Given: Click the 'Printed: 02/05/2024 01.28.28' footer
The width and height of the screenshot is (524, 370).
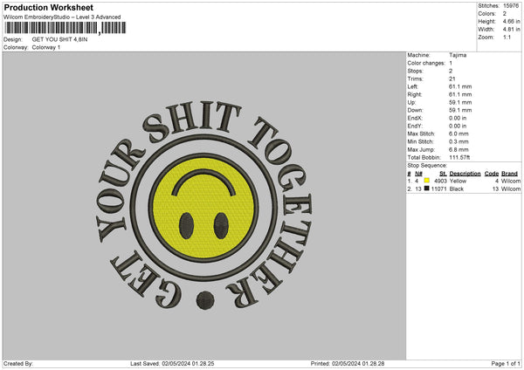Looking at the screenshot, I should (x=348, y=364).
